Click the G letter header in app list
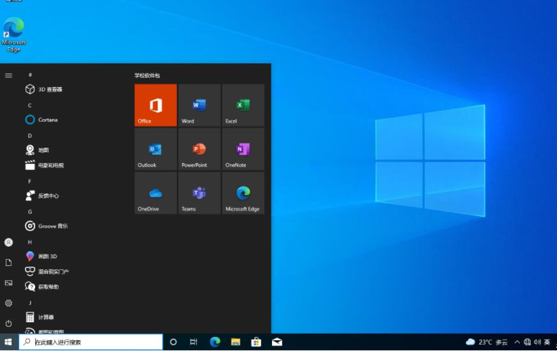Viewport: 557px width, 351px height. (x=30, y=212)
